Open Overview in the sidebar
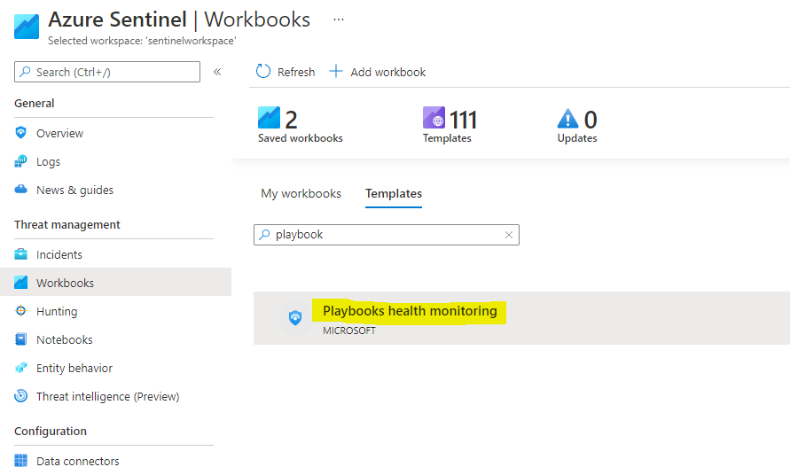Viewport: 790px width, 467px height. tap(59, 133)
